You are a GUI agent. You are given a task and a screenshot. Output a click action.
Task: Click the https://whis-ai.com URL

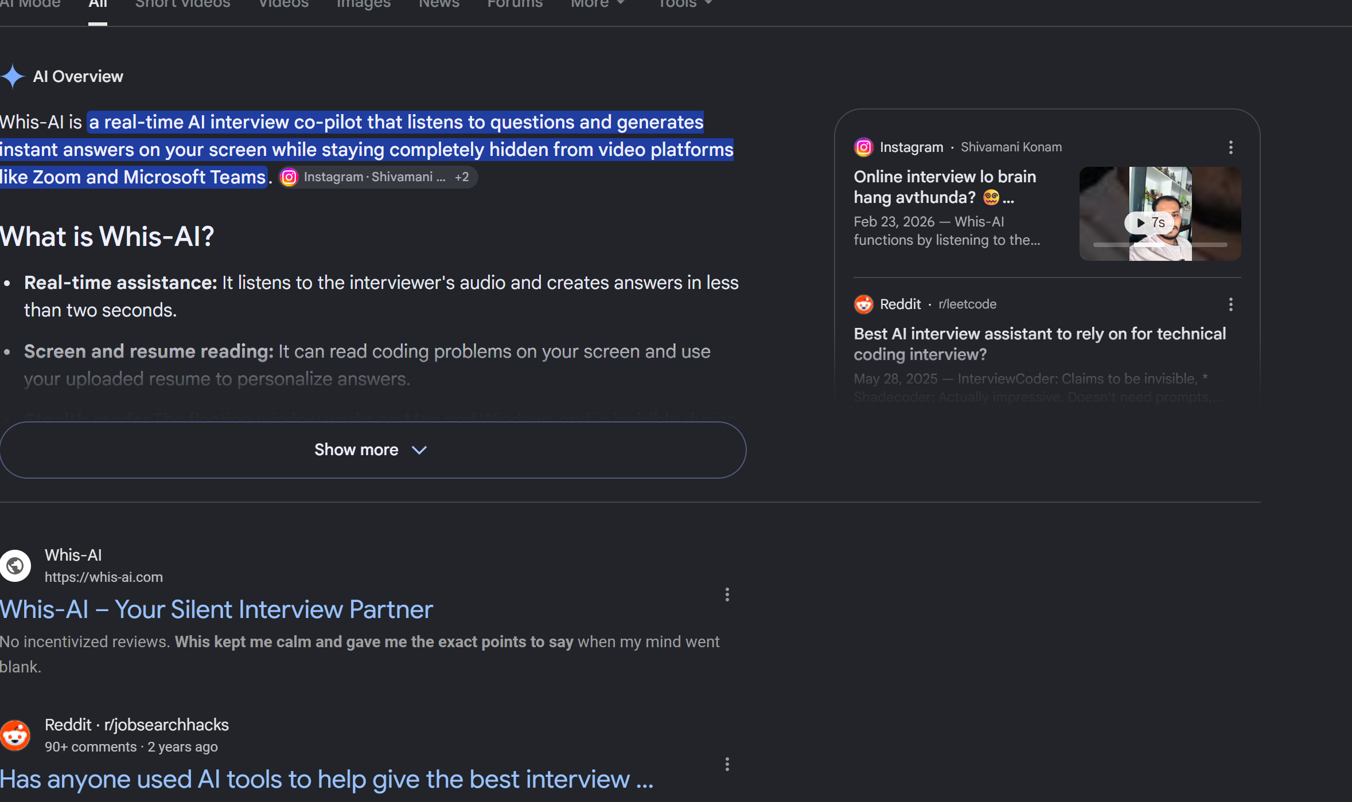coord(104,577)
